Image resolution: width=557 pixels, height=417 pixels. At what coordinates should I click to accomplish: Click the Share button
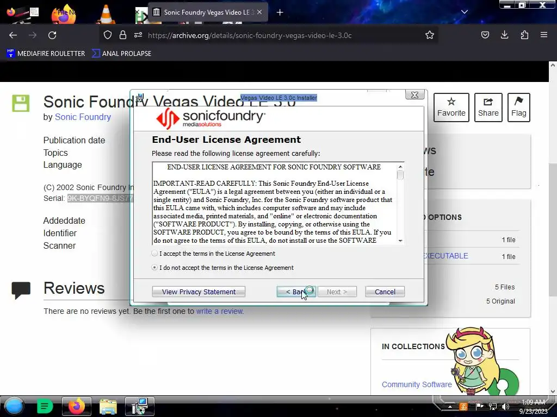pos(488,108)
